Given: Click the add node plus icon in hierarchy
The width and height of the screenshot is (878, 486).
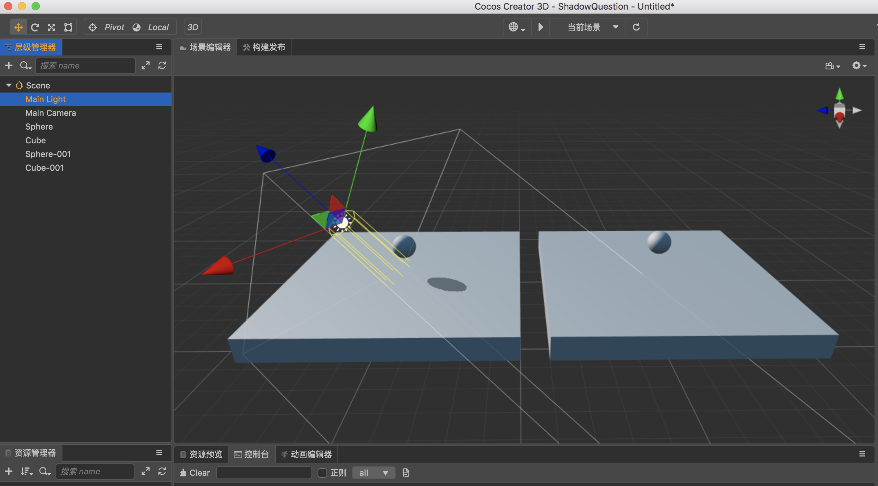Looking at the screenshot, I should [9, 65].
